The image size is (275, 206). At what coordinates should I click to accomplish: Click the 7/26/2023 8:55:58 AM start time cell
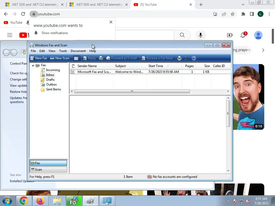point(164,72)
